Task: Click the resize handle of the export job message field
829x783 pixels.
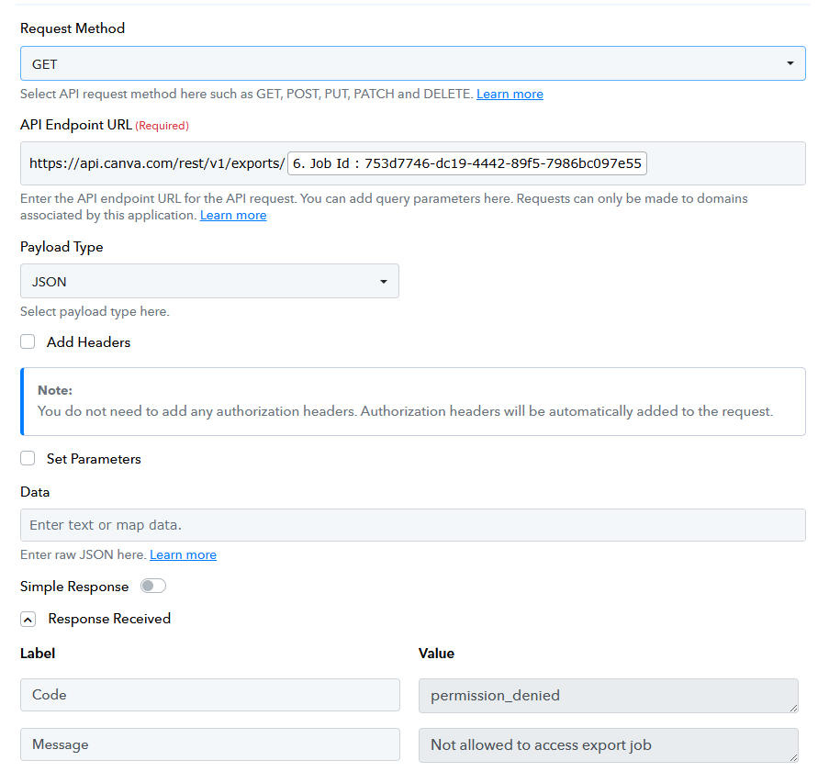Action: point(793,757)
